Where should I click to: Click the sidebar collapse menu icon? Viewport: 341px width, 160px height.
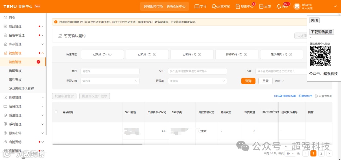[x=23, y=158]
